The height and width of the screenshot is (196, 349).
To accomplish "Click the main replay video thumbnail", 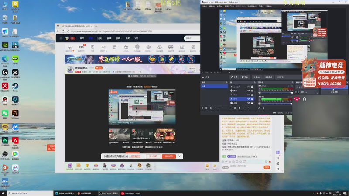I will [142, 107].
